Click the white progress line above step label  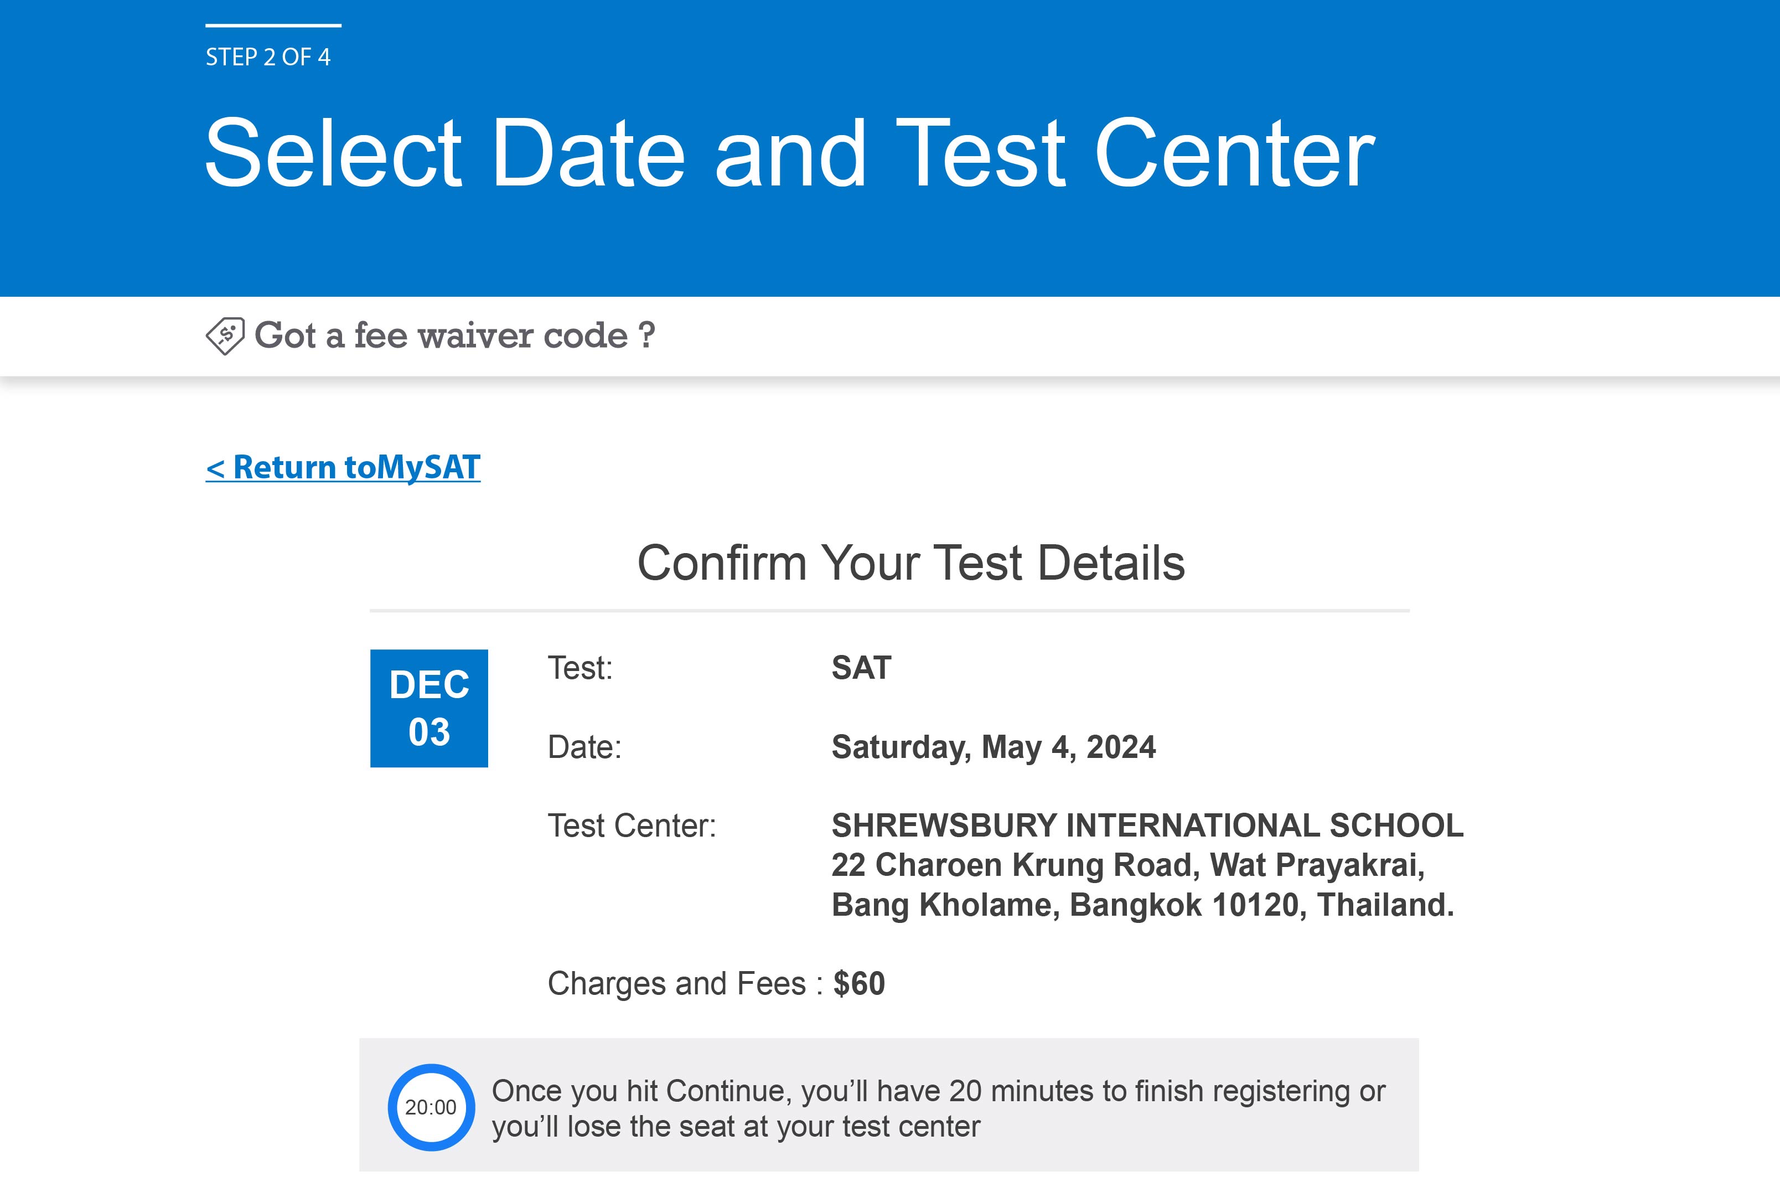[x=273, y=25]
